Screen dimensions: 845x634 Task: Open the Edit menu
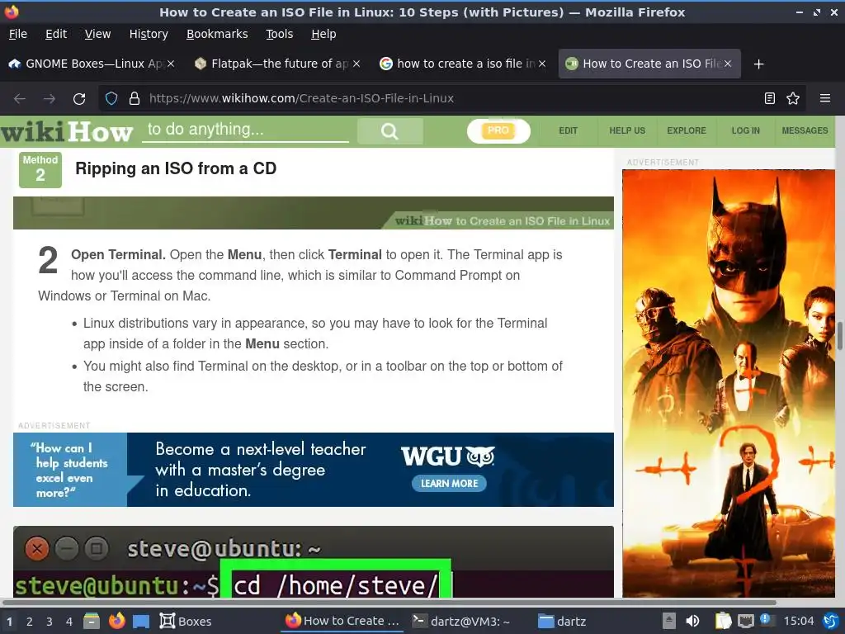point(56,34)
